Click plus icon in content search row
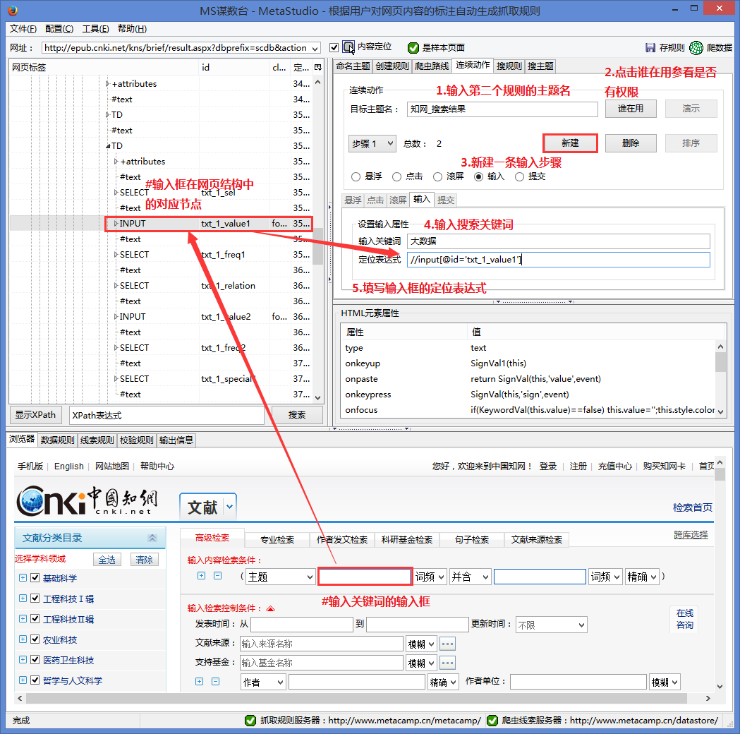 coord(202,575)
